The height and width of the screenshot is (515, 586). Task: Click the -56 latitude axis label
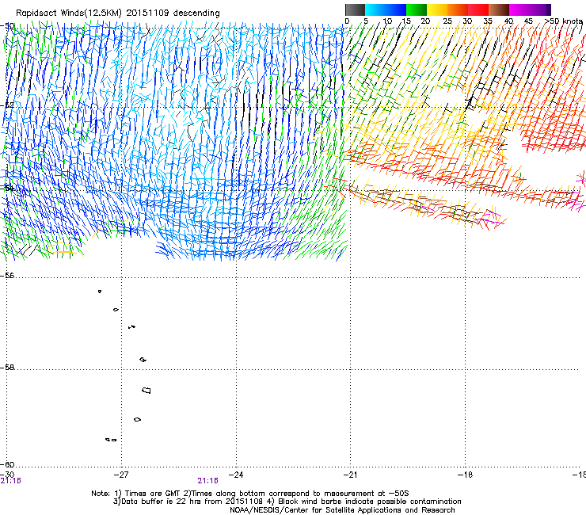click(x=7, y=275)
